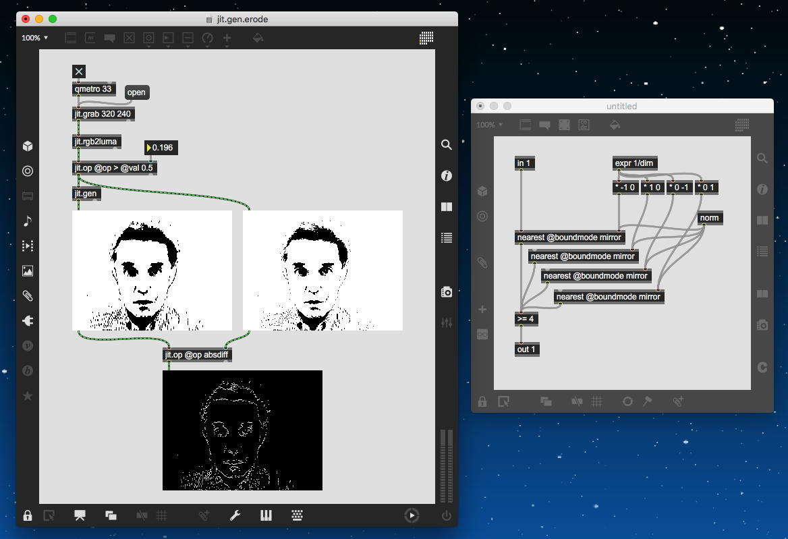Add a comment from jit.gen.erode top toolbar
The width and height of the screenshot is (788, 539).
click(109, 38)
